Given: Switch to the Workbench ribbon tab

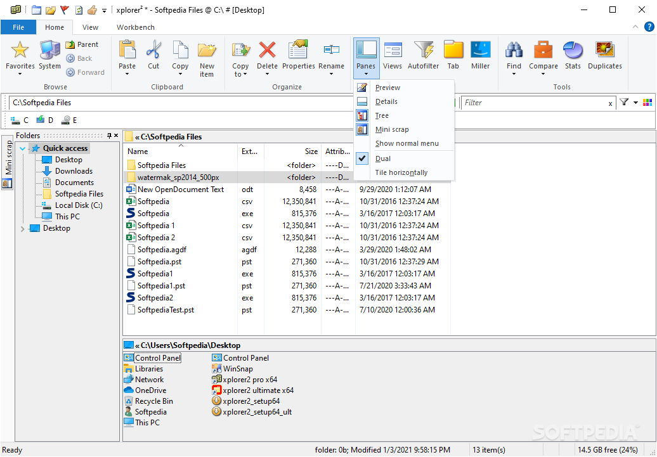Looking at the screenshot, I should coord(135,27).
